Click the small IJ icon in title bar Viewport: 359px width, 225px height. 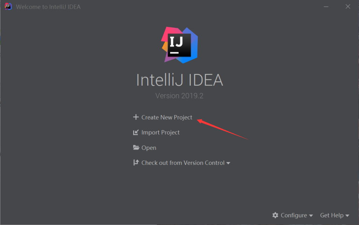coord(8,6)
